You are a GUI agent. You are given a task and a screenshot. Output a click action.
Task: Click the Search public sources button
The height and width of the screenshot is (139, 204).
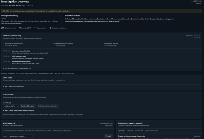point(28,106)
